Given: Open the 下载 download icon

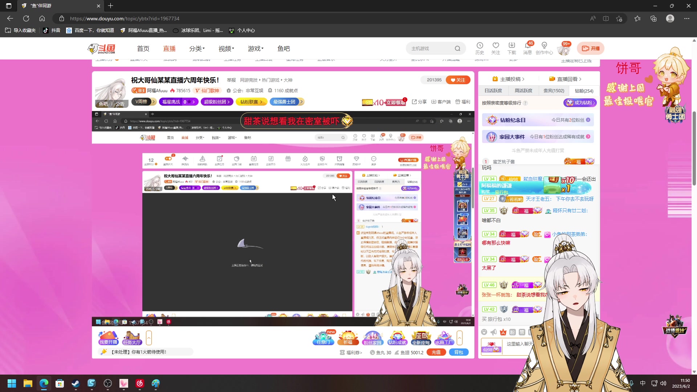Looking at the screenshot, I should (x=511, y=48).
